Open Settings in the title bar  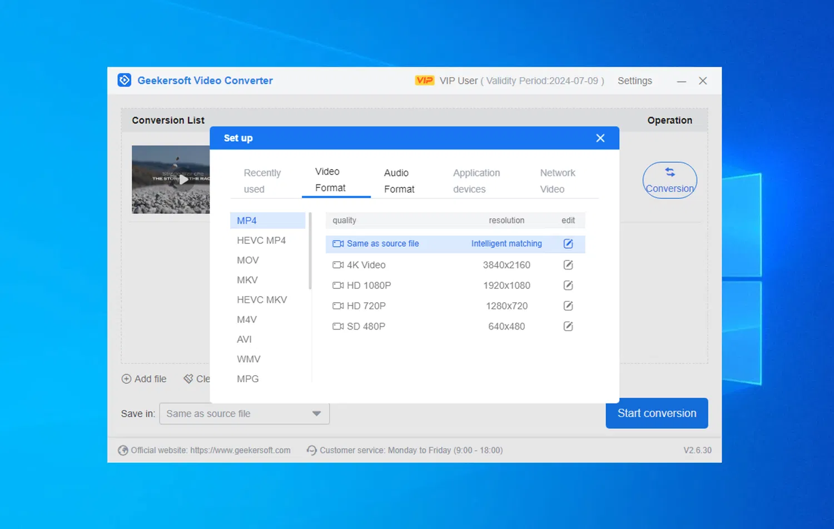click(635, 81)
